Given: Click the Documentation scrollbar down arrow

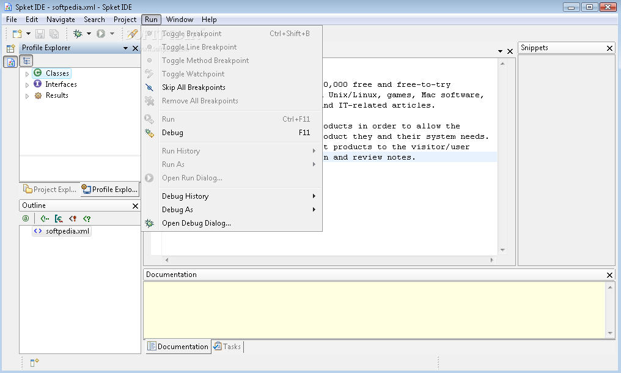Looking at the screenshot, I should pos(610,333).
